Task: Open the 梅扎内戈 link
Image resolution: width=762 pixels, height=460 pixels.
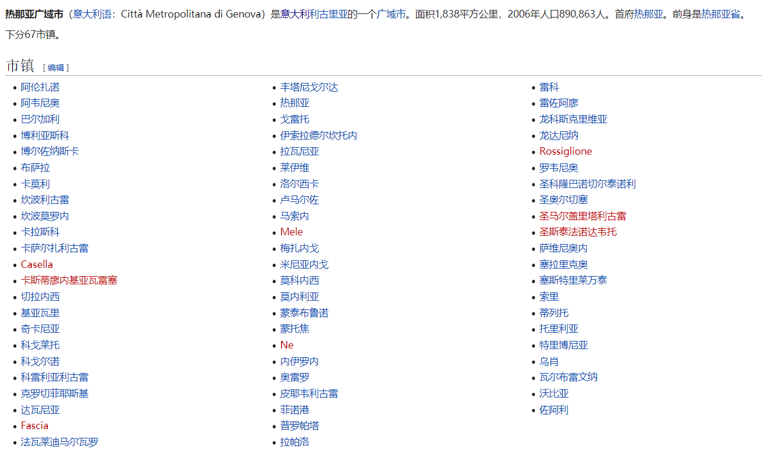Action: click(x=300, y=249)
